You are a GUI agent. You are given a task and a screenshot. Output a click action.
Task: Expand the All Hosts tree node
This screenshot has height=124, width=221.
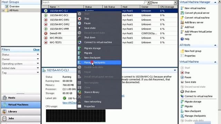(3, 10)
